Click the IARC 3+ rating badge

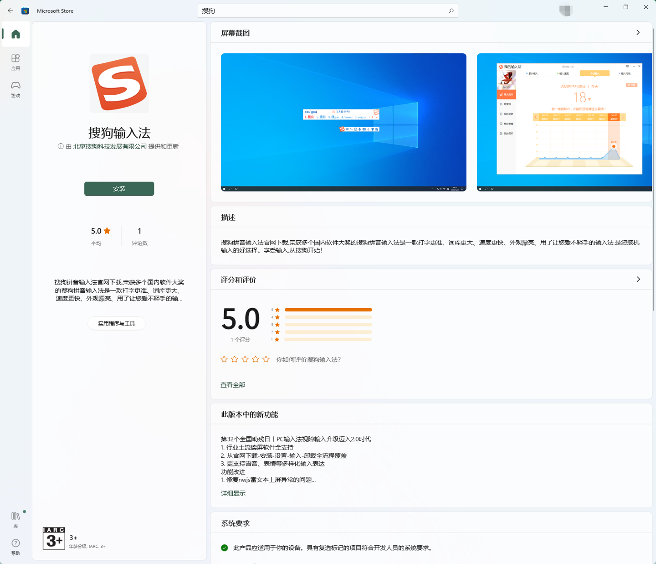54,538
